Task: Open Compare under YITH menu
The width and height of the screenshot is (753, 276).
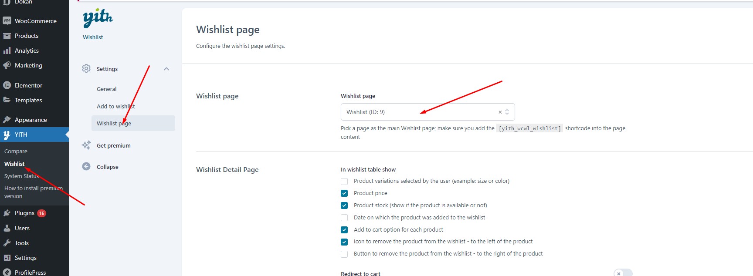Action: point(16,151)
